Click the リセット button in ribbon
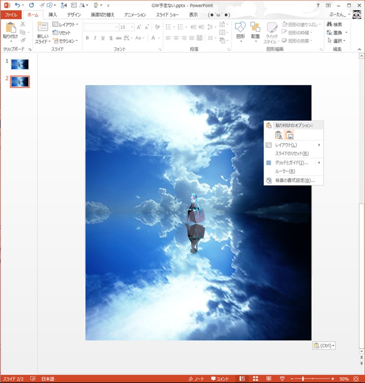The image size is (365, 383). pos(62,33)
